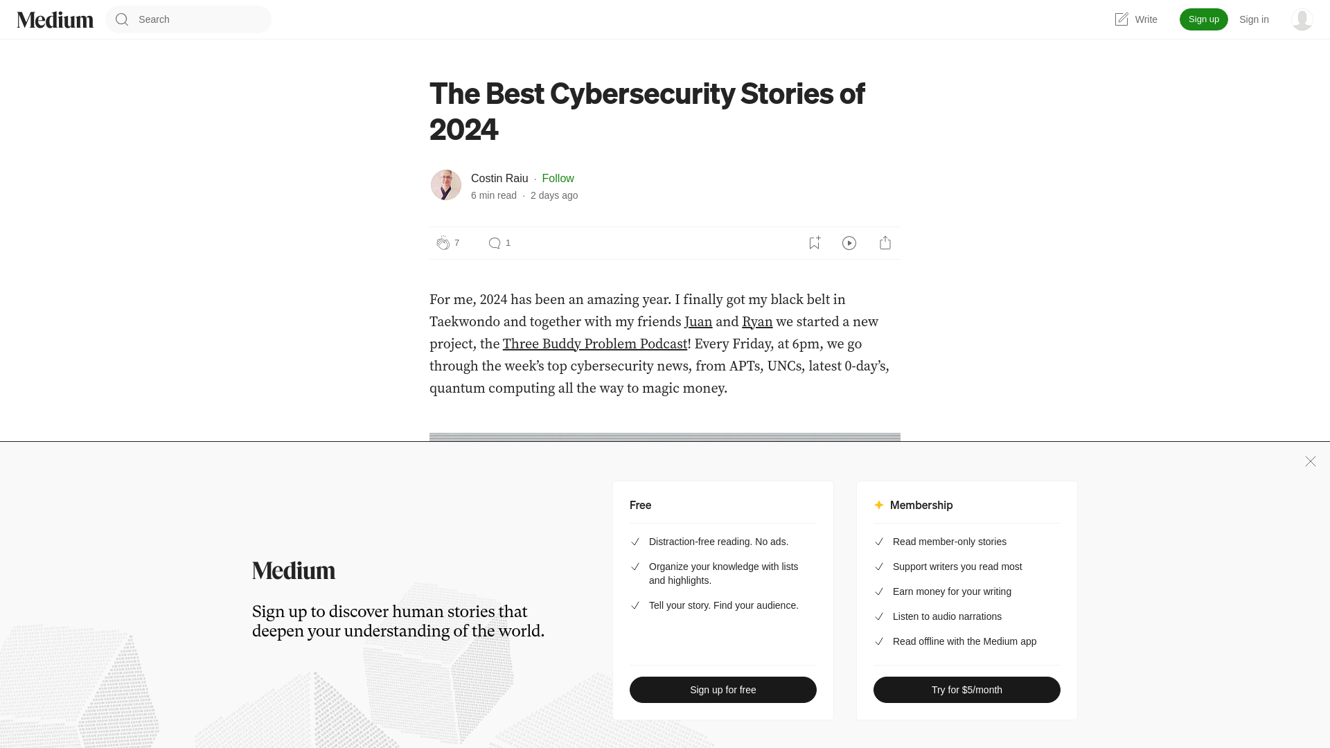Expand the sign up options panel
Viewport: 1330px width, 748px height.
pos(1311,461)
